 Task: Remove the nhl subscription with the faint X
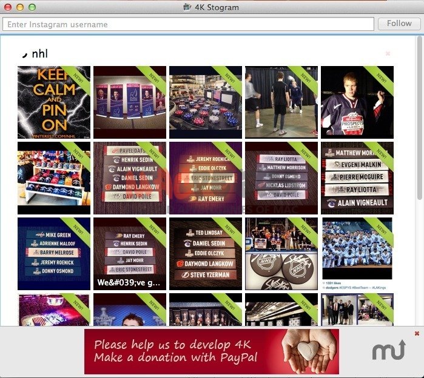click(x=388, y=53)
